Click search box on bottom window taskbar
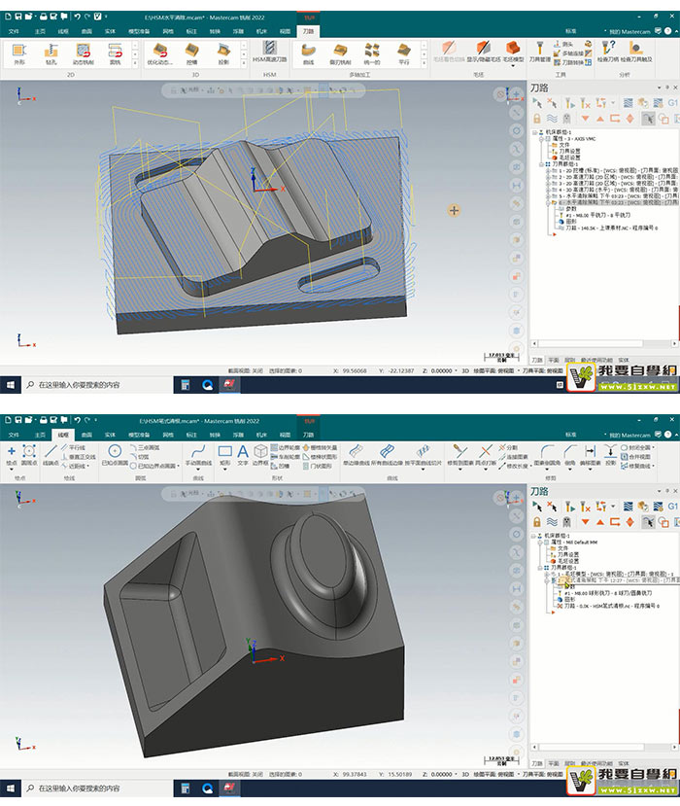The width and height of the screenshot is (680, 806). coord(97,788)
